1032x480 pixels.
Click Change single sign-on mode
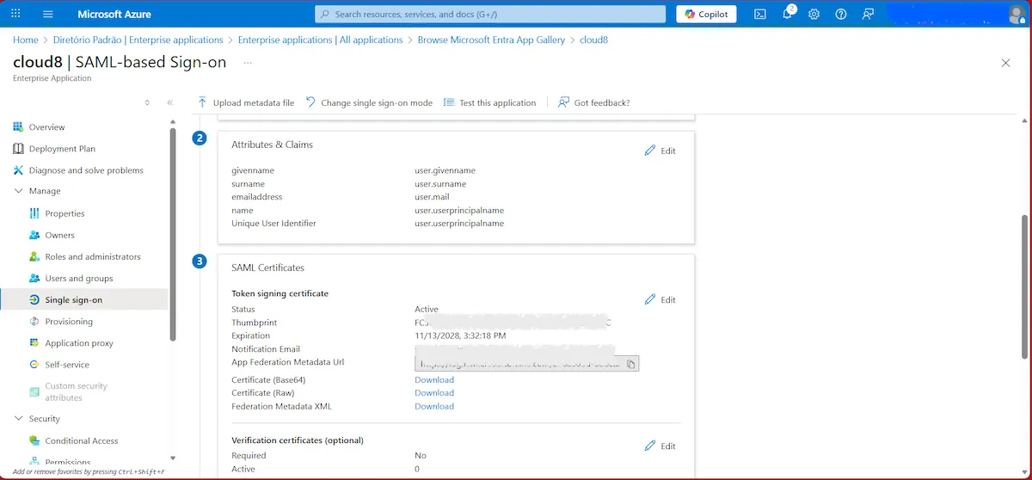click(x=369, y=102)
